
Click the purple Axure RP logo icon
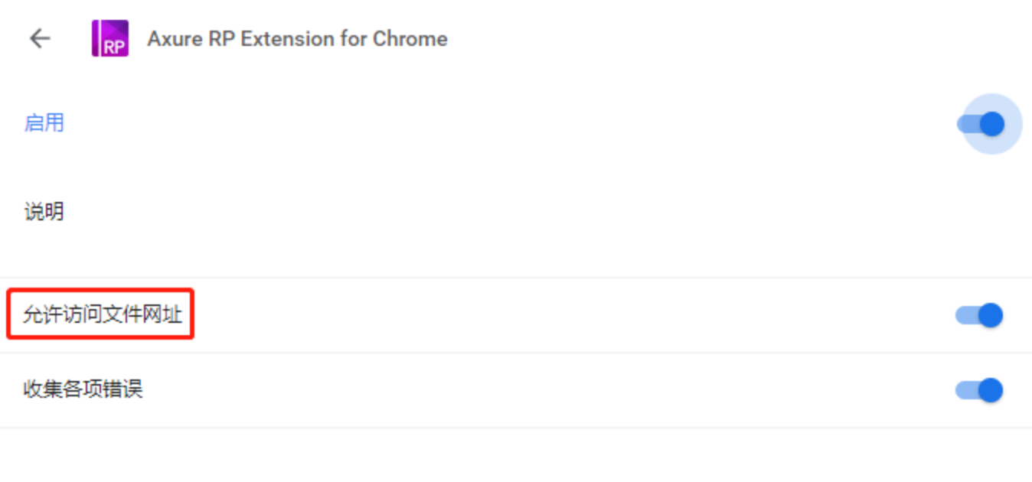109,38
